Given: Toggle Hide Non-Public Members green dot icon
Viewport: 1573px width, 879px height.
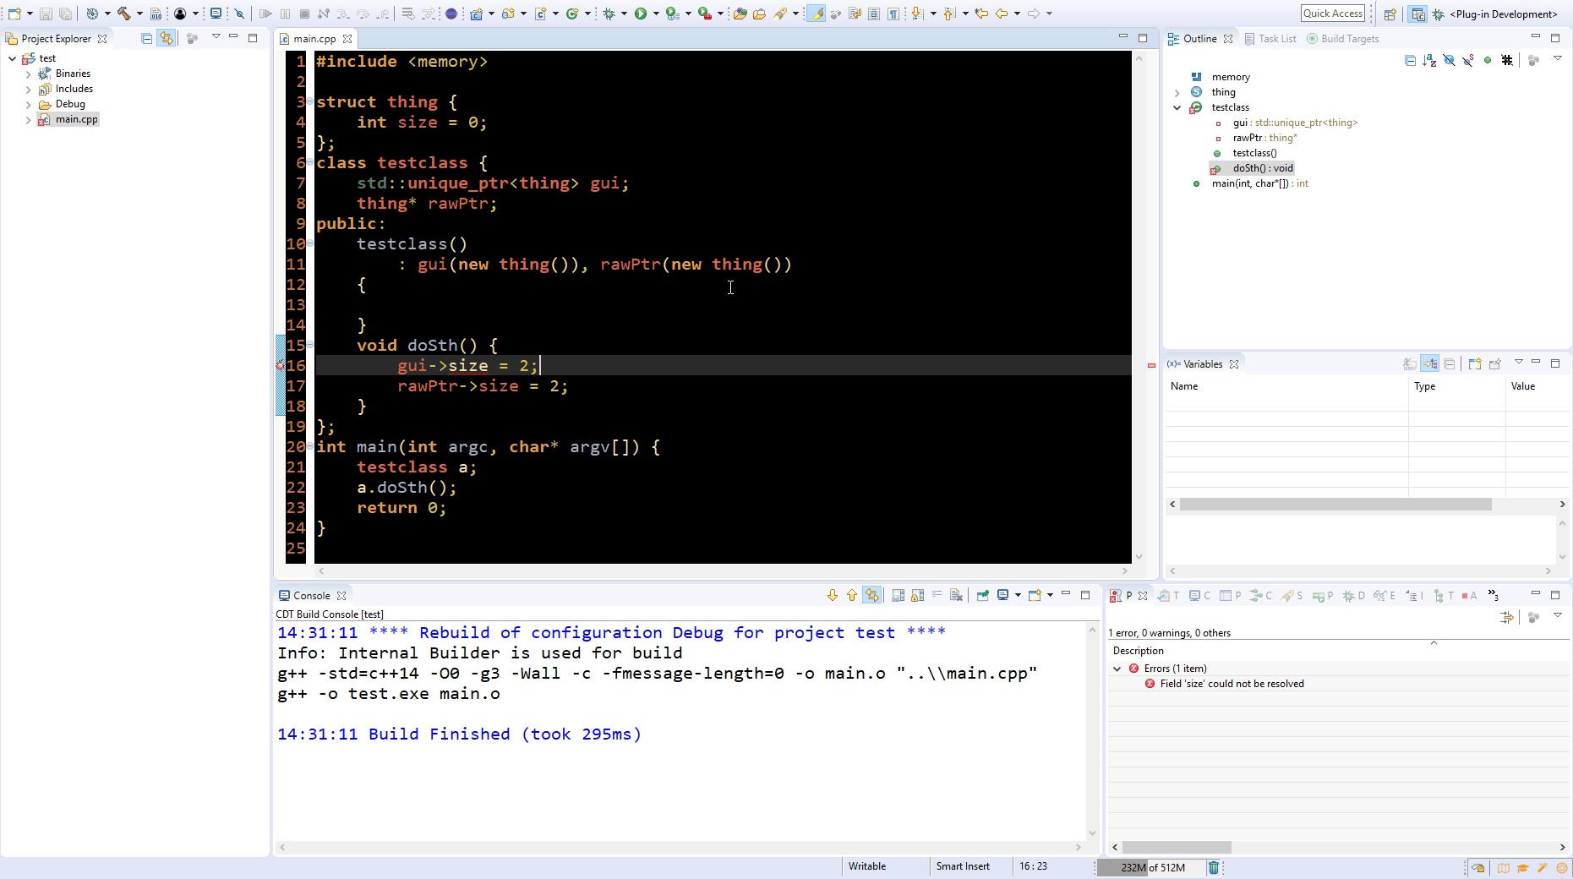Looking at the screenshot, I should pyautogui.click(x=1488, y=60).
